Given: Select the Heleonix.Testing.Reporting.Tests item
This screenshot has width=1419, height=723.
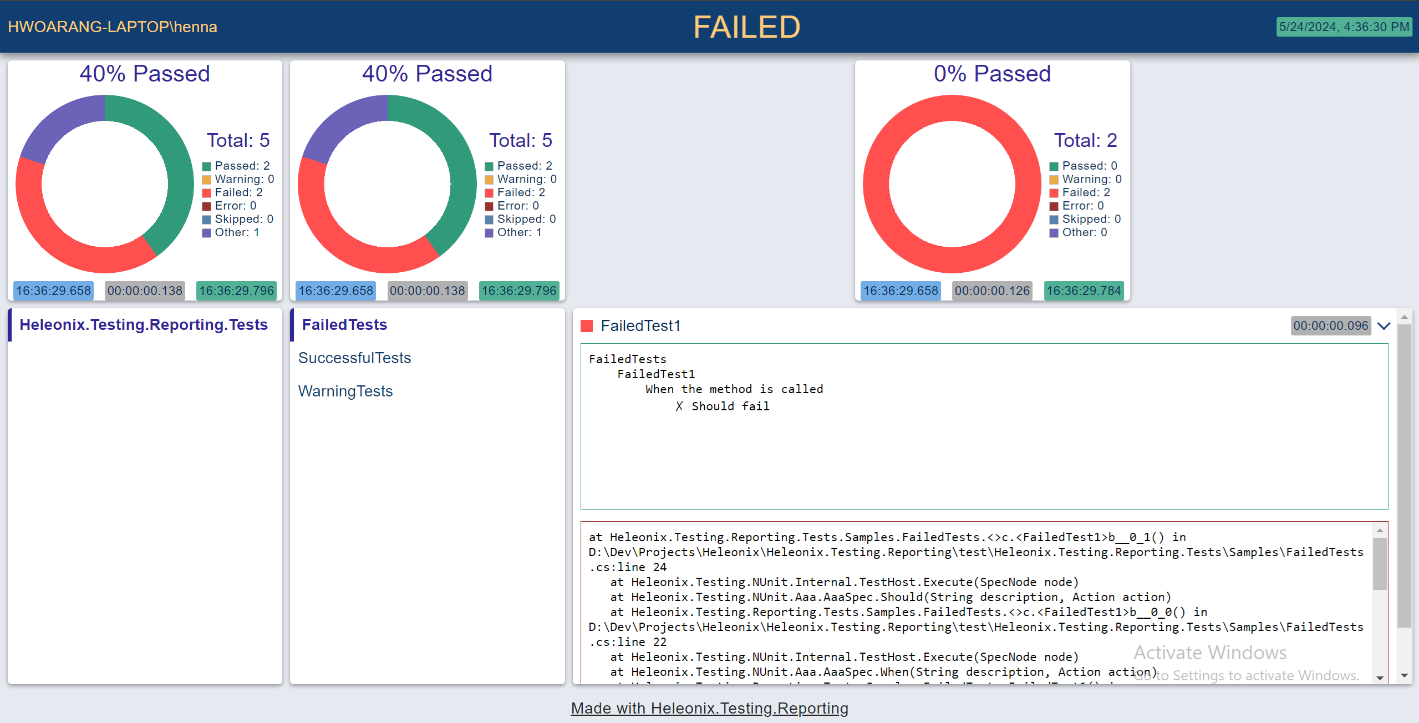Looking at the screenshot, I should coord(144,325).
